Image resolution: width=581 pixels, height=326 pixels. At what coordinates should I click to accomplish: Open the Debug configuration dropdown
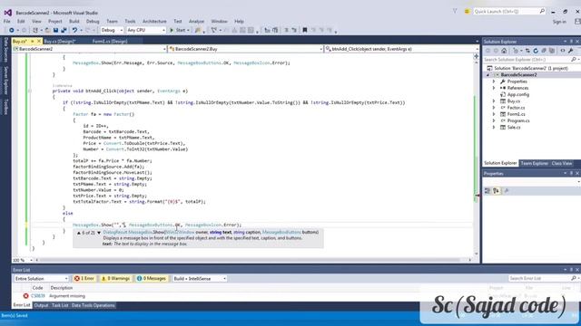pyautogui.click(x=112, y=30)
